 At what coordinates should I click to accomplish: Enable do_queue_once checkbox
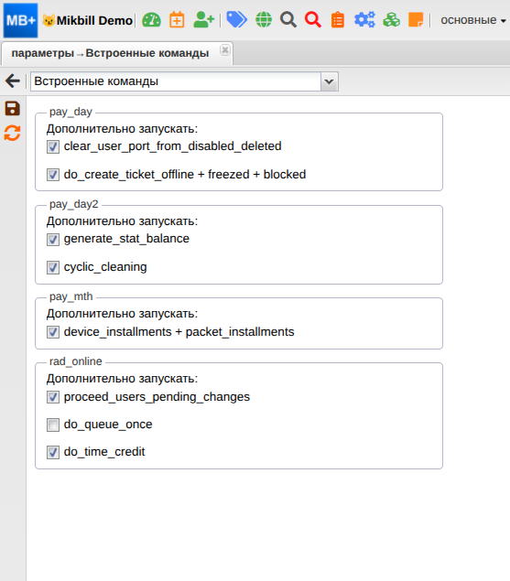pos(53,425)
